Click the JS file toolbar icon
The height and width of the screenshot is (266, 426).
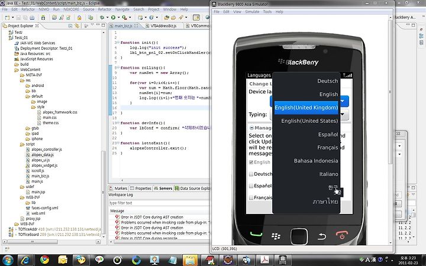tap(62, 18)
